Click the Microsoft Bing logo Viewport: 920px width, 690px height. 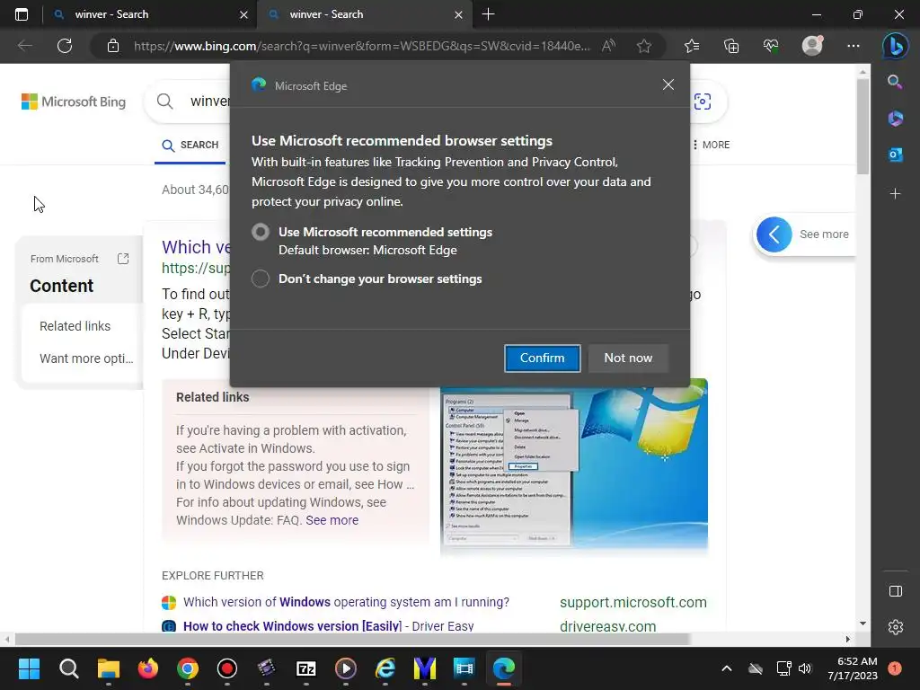pos(74,102)
